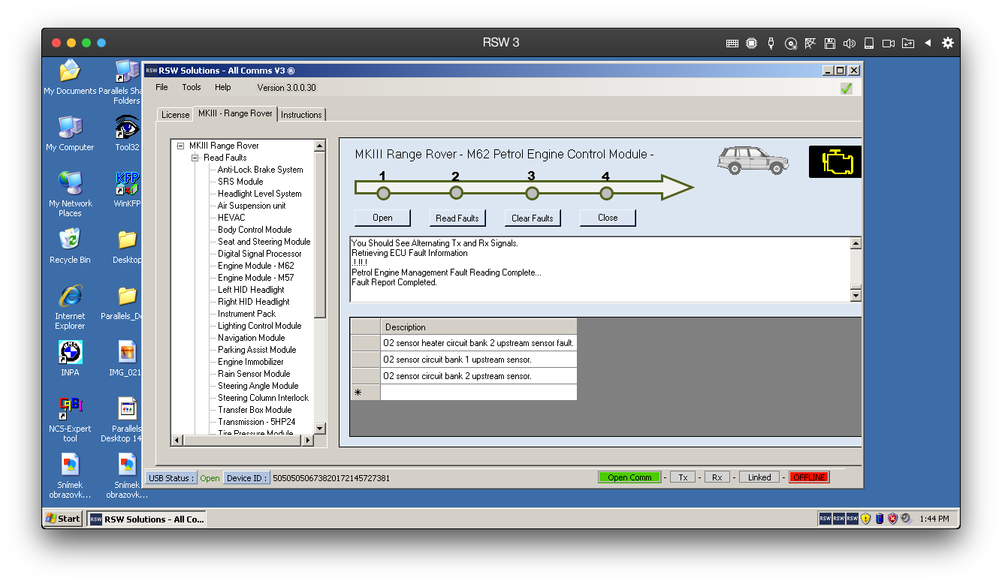The width and height of the screenshot is (1002, 584).
Task: Open the Tools menu
Action: coord(192,88)
